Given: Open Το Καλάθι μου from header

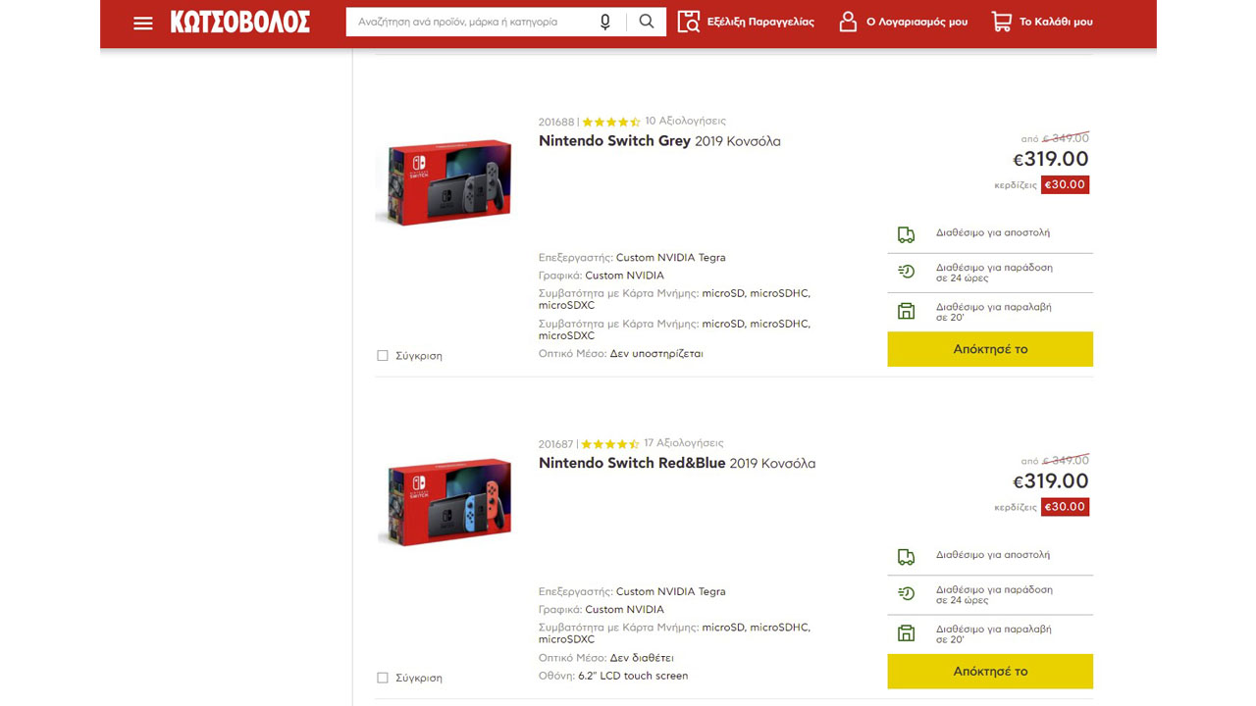Looking at the screenshot, I should coord(1055,22).
